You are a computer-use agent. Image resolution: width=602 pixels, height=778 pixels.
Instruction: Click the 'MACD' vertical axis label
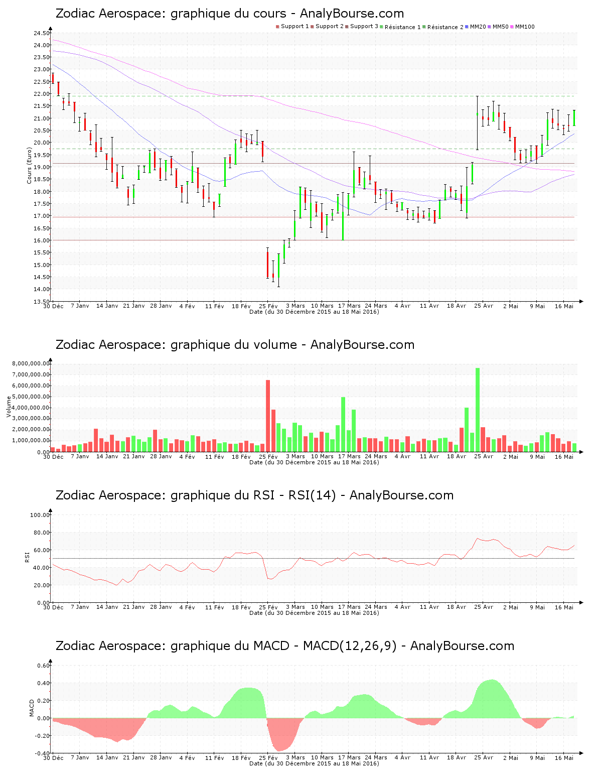pyautogui.click(x=32, y=708)
